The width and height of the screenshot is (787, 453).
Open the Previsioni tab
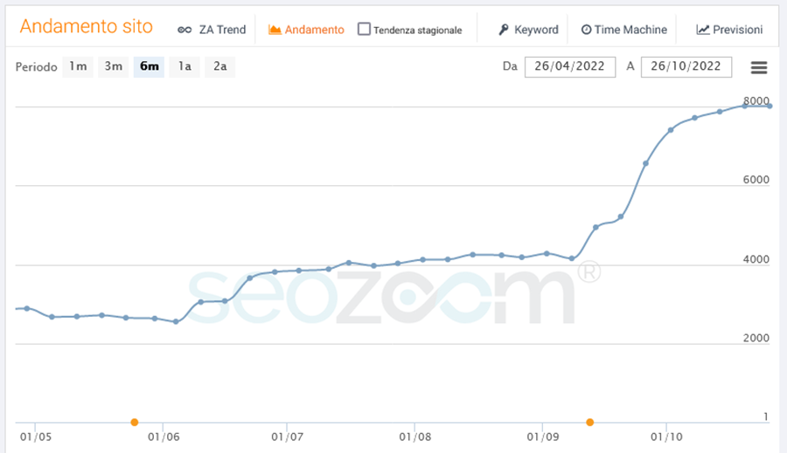(x=738, y=30)
